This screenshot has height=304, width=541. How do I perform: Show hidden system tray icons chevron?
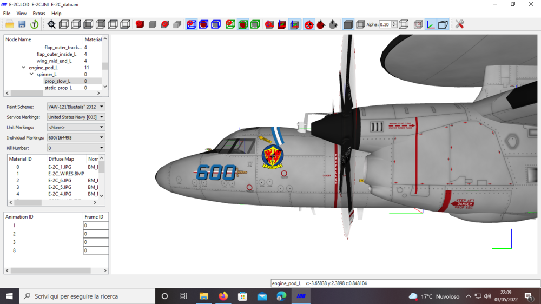coord(468,296)
